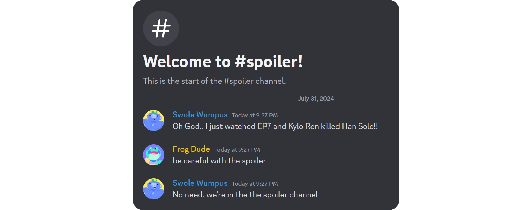Click the 'be careful with the spoiler' message
The height and width of the screenshot is (210, 532).
pos(219,161)
